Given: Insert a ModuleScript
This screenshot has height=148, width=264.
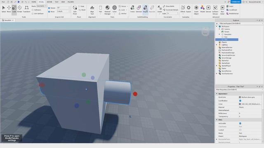Looking at the screenshot, I should 232,14.
